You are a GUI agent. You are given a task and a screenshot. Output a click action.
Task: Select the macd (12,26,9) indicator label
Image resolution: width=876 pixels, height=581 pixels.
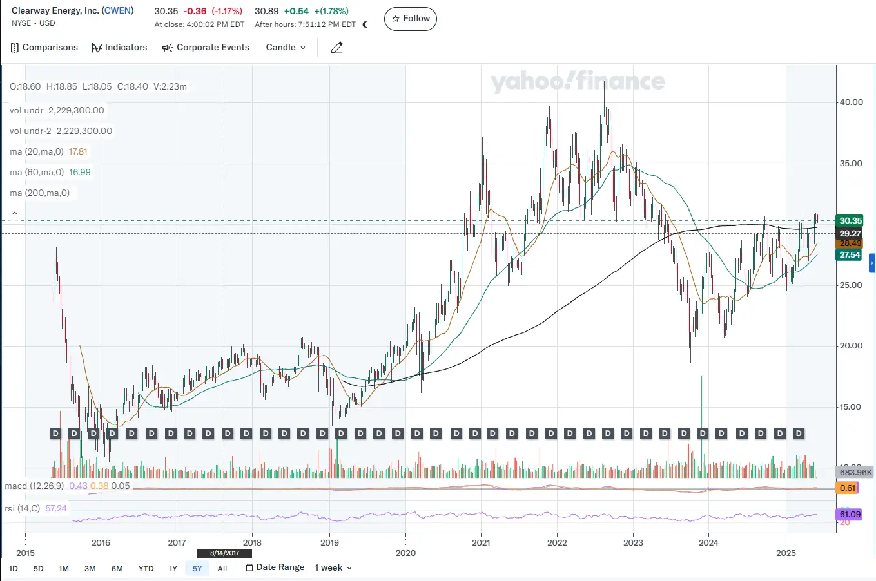(x=34, y=486)
